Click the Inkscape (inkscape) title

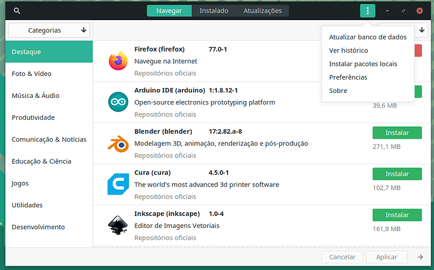click(x=167, y=214)
